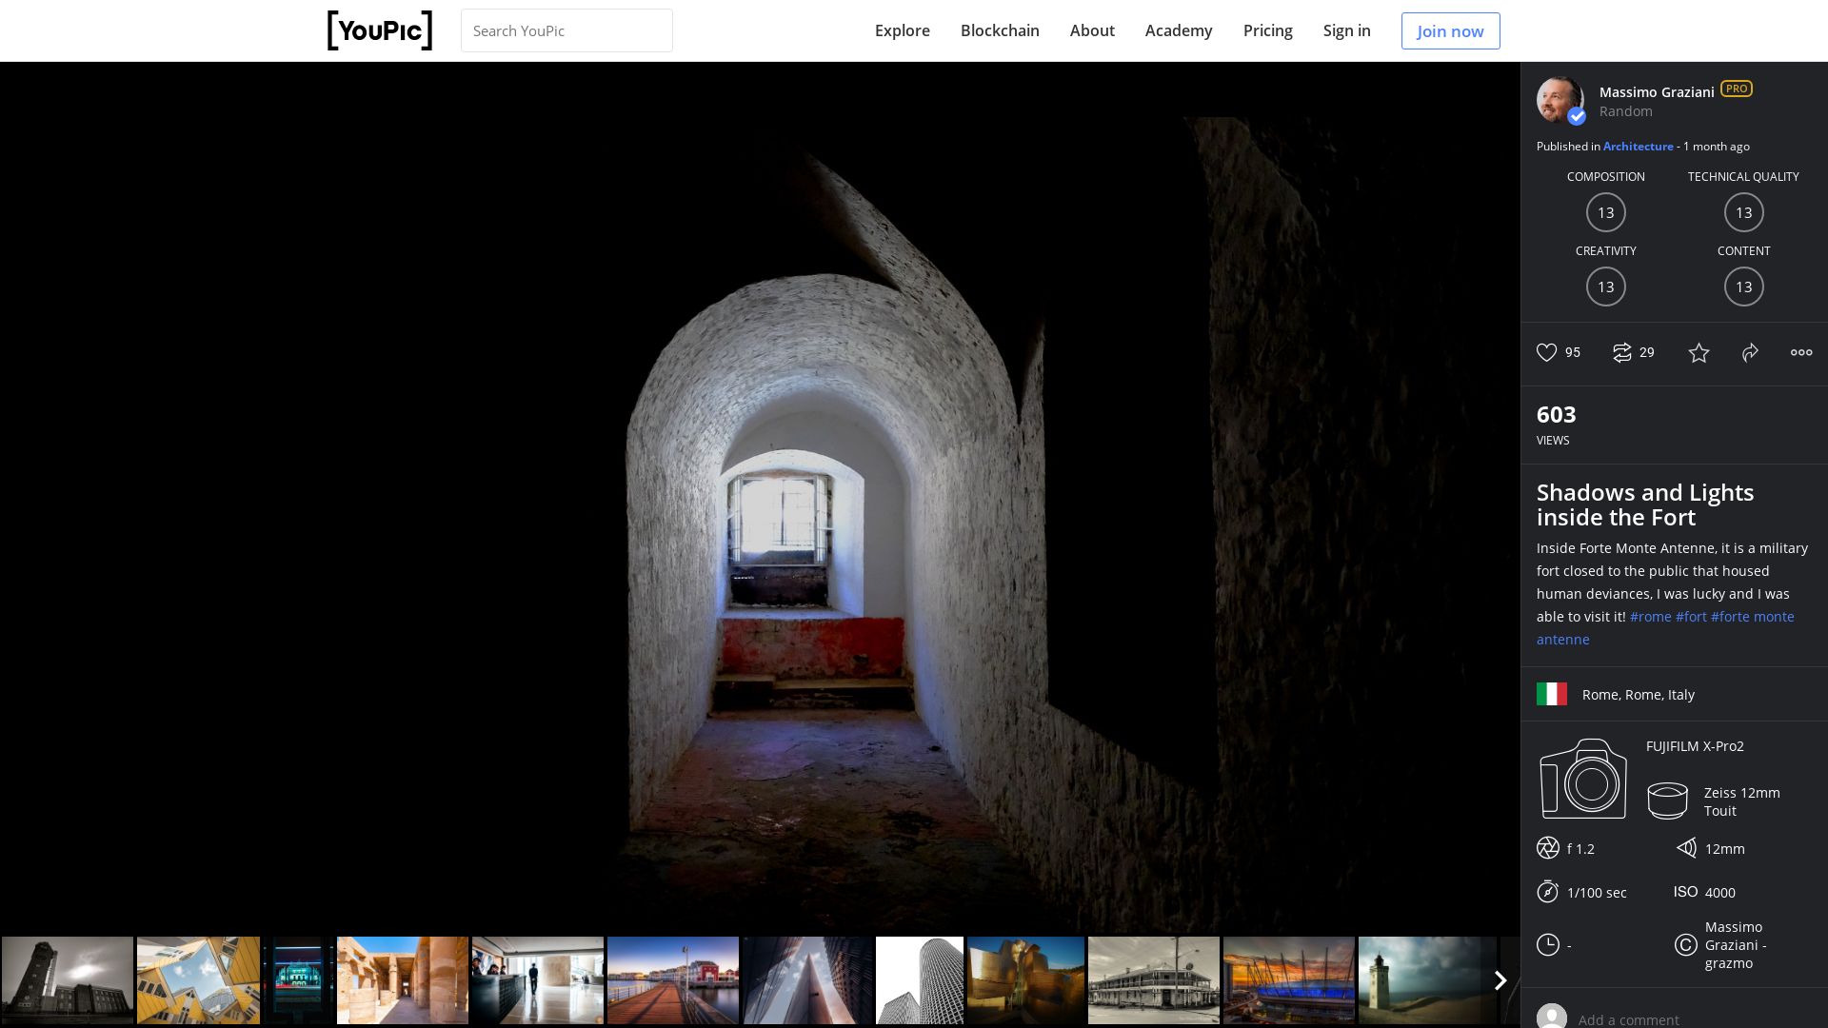Click Massimo Graziani's profile avatar
The image size is (1828, 1028).
point(1560,100)
